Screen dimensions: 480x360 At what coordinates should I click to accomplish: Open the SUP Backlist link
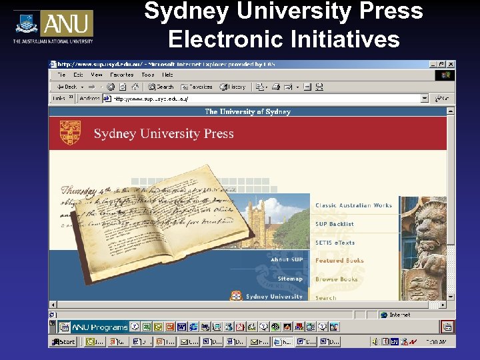coord(334,224)
